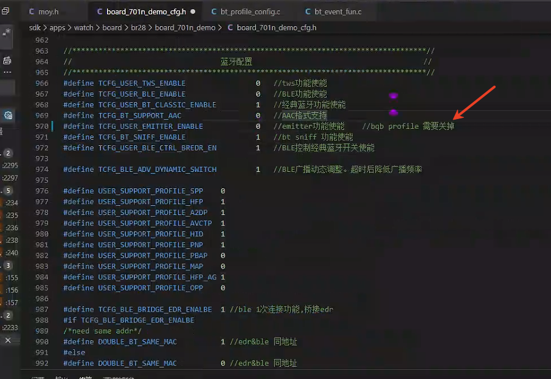Click the TCFG_BT_SUPPORT_AAC macro name
The height and width of the screenshot is (379, 551).
140,115
